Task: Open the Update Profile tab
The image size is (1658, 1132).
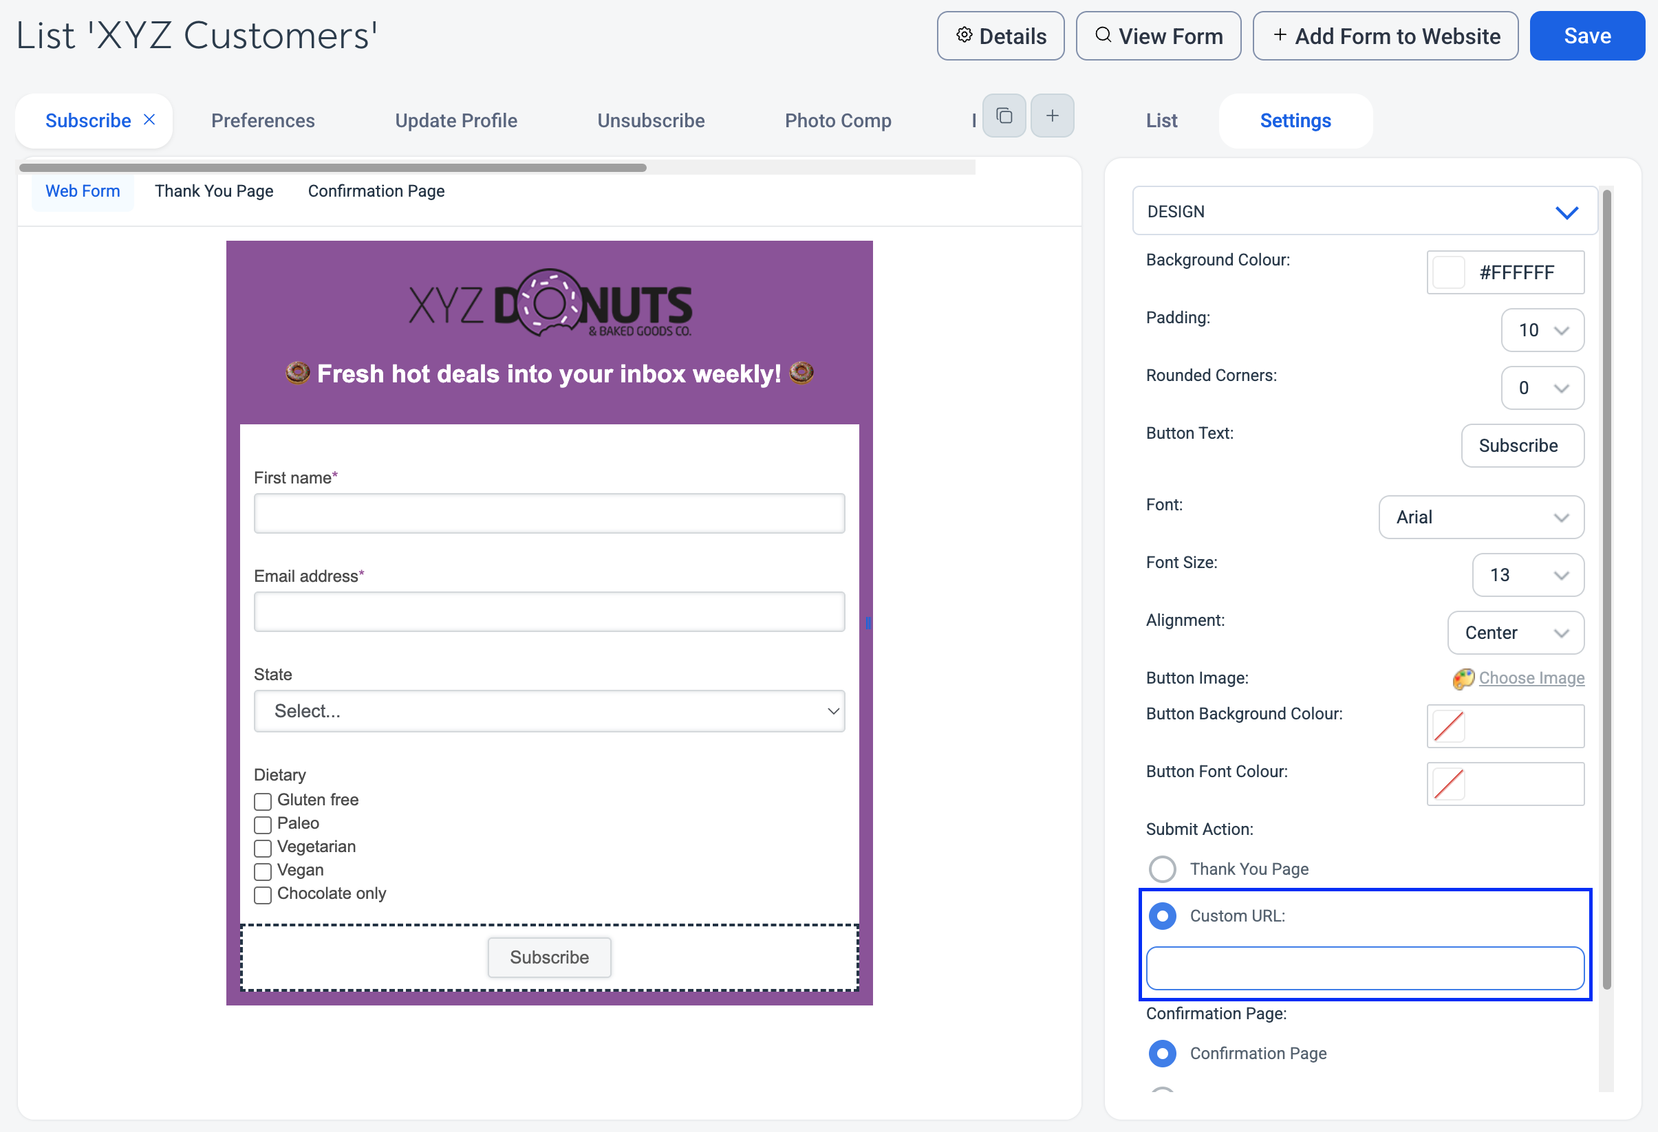Action: pos(456,120)
